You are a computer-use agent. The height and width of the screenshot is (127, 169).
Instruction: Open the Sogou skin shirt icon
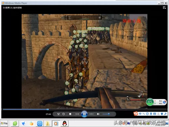162,114
